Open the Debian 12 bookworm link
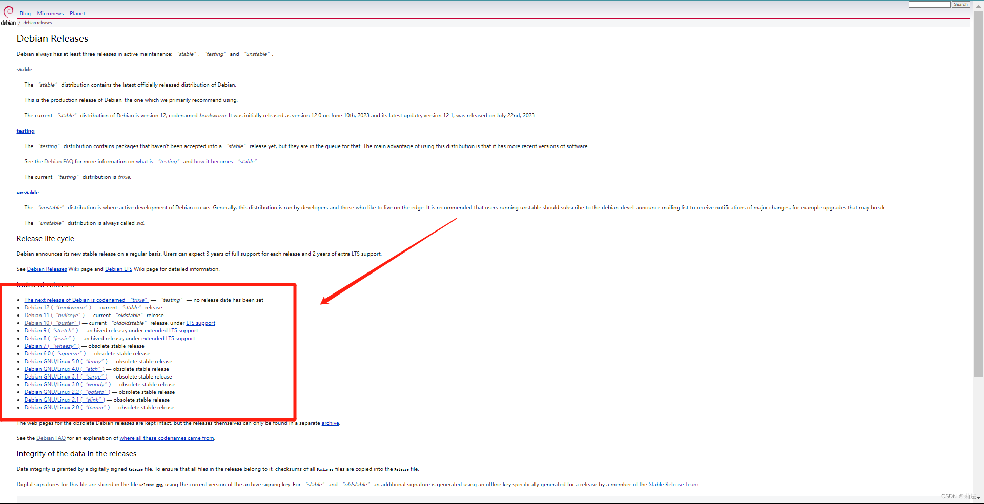984x504 pixels. [58, 308]
